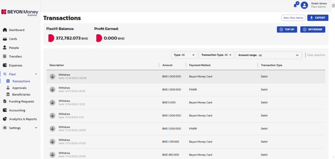Screen dimensions: 335x159
Task: Click the Cards icon in sidebar
Action: [5, 39]
